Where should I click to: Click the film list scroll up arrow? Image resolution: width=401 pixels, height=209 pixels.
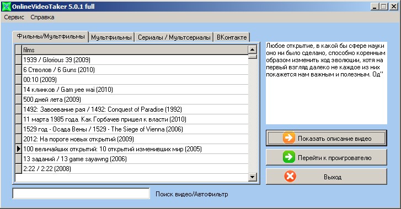(x=253, y=50)
